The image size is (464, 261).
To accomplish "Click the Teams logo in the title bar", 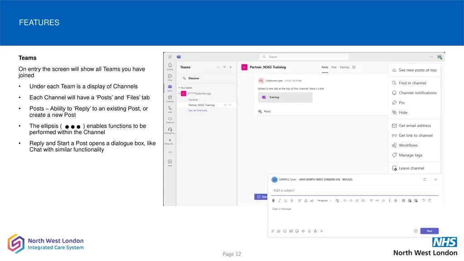I will click(x=179, y=57).
